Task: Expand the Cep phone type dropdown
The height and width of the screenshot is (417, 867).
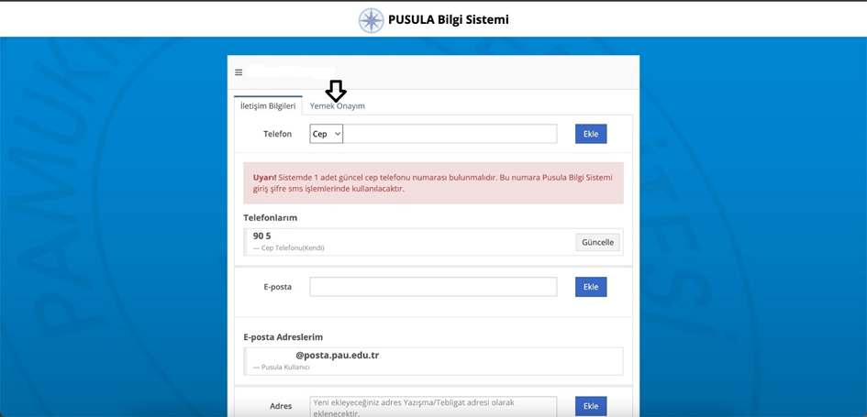Action: (327, 134)
